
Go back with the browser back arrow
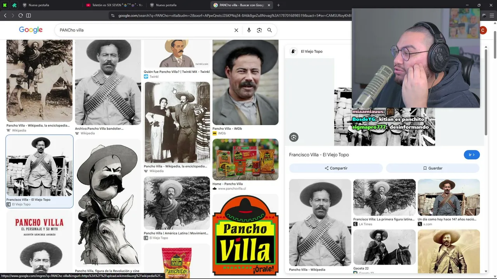coord(5,15)
